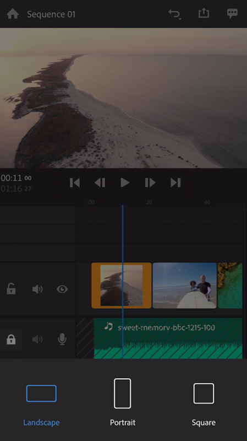Unlock the audio track padlock
247x441 pixels.
[x=11, y=340]
